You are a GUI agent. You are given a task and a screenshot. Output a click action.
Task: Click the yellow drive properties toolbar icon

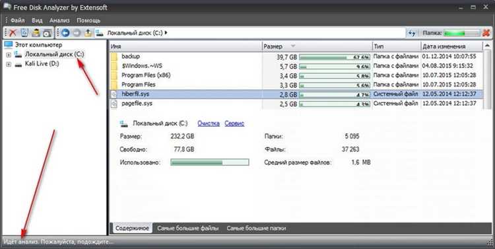36,32
